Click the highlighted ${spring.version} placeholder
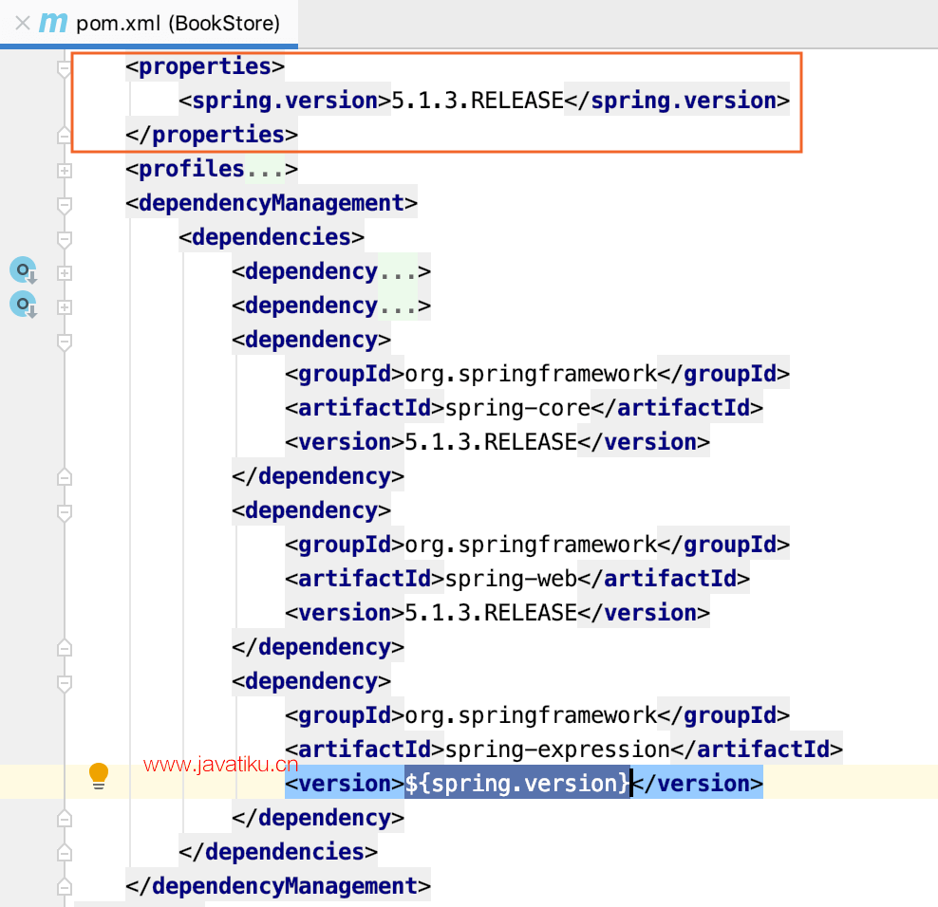This screenshot has width=938, height=907. tap(517, 784)
